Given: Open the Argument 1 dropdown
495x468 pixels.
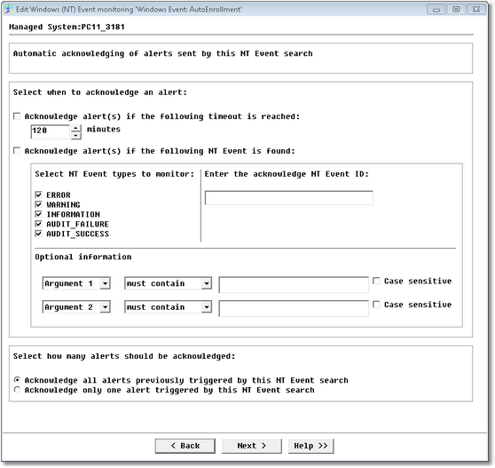Looking at the screenshot, I should pyautogui.click(x=76, y=283).
